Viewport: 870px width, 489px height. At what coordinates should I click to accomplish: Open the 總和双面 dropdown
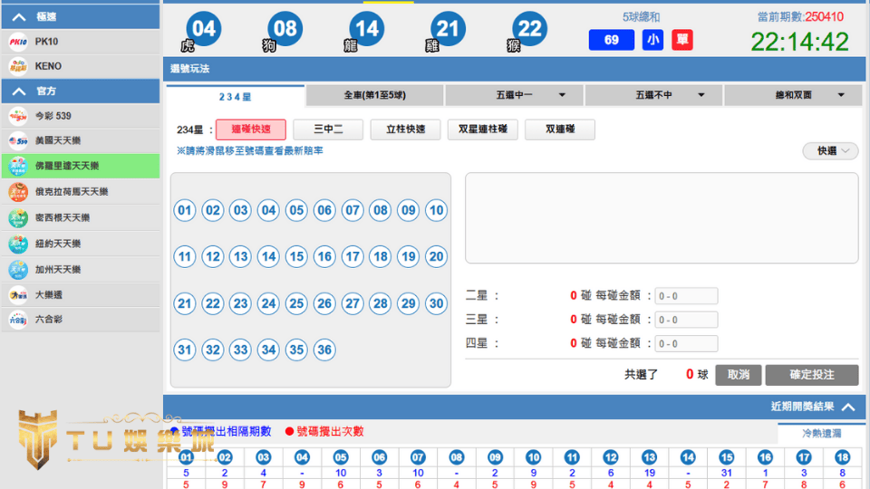794,95
